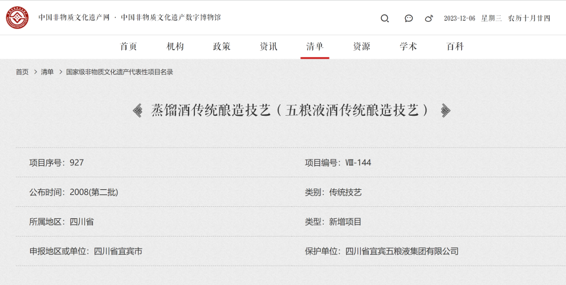566x285 pixels.
Task: Open 首页 in the navigation bar
Action: [129, 47]
